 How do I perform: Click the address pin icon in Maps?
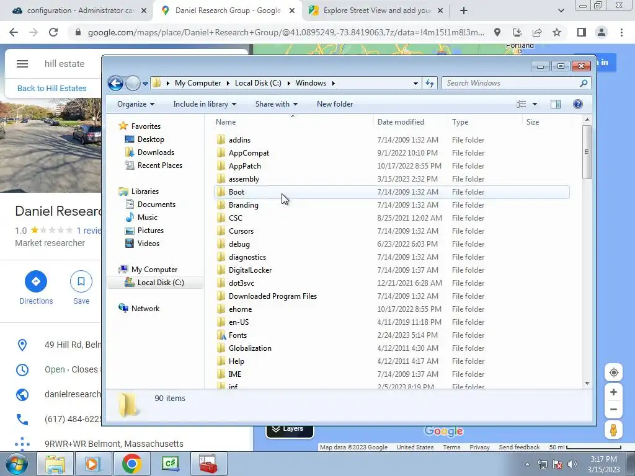22,345
